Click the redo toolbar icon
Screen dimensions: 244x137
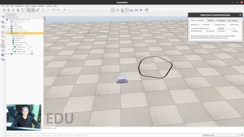coord(58,10)
